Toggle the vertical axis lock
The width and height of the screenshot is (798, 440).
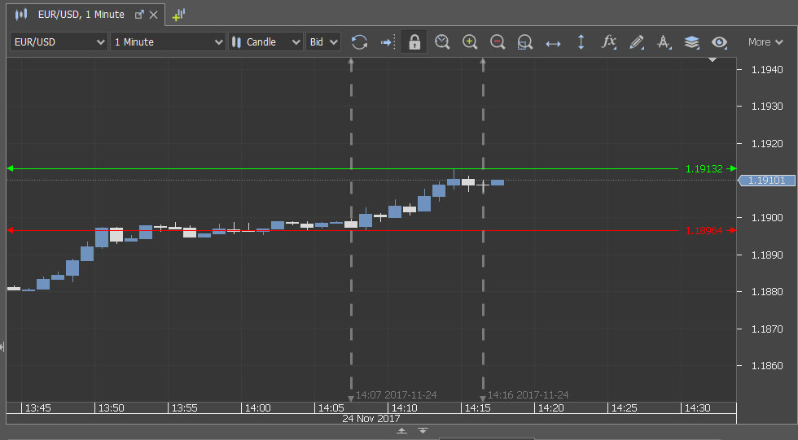point(414,41)
